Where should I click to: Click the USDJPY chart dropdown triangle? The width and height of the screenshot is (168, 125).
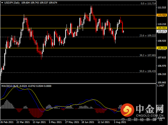[x=2, y=3]
